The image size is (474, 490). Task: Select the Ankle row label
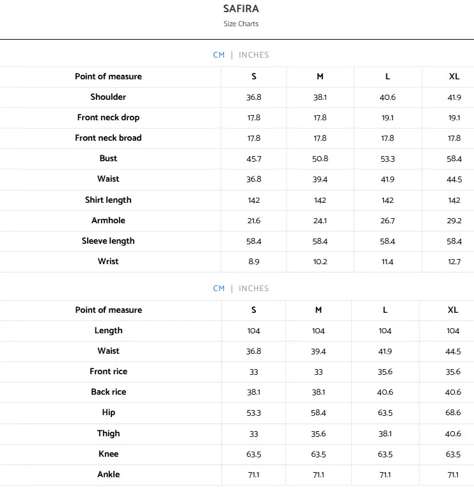[x=108, y=475]
